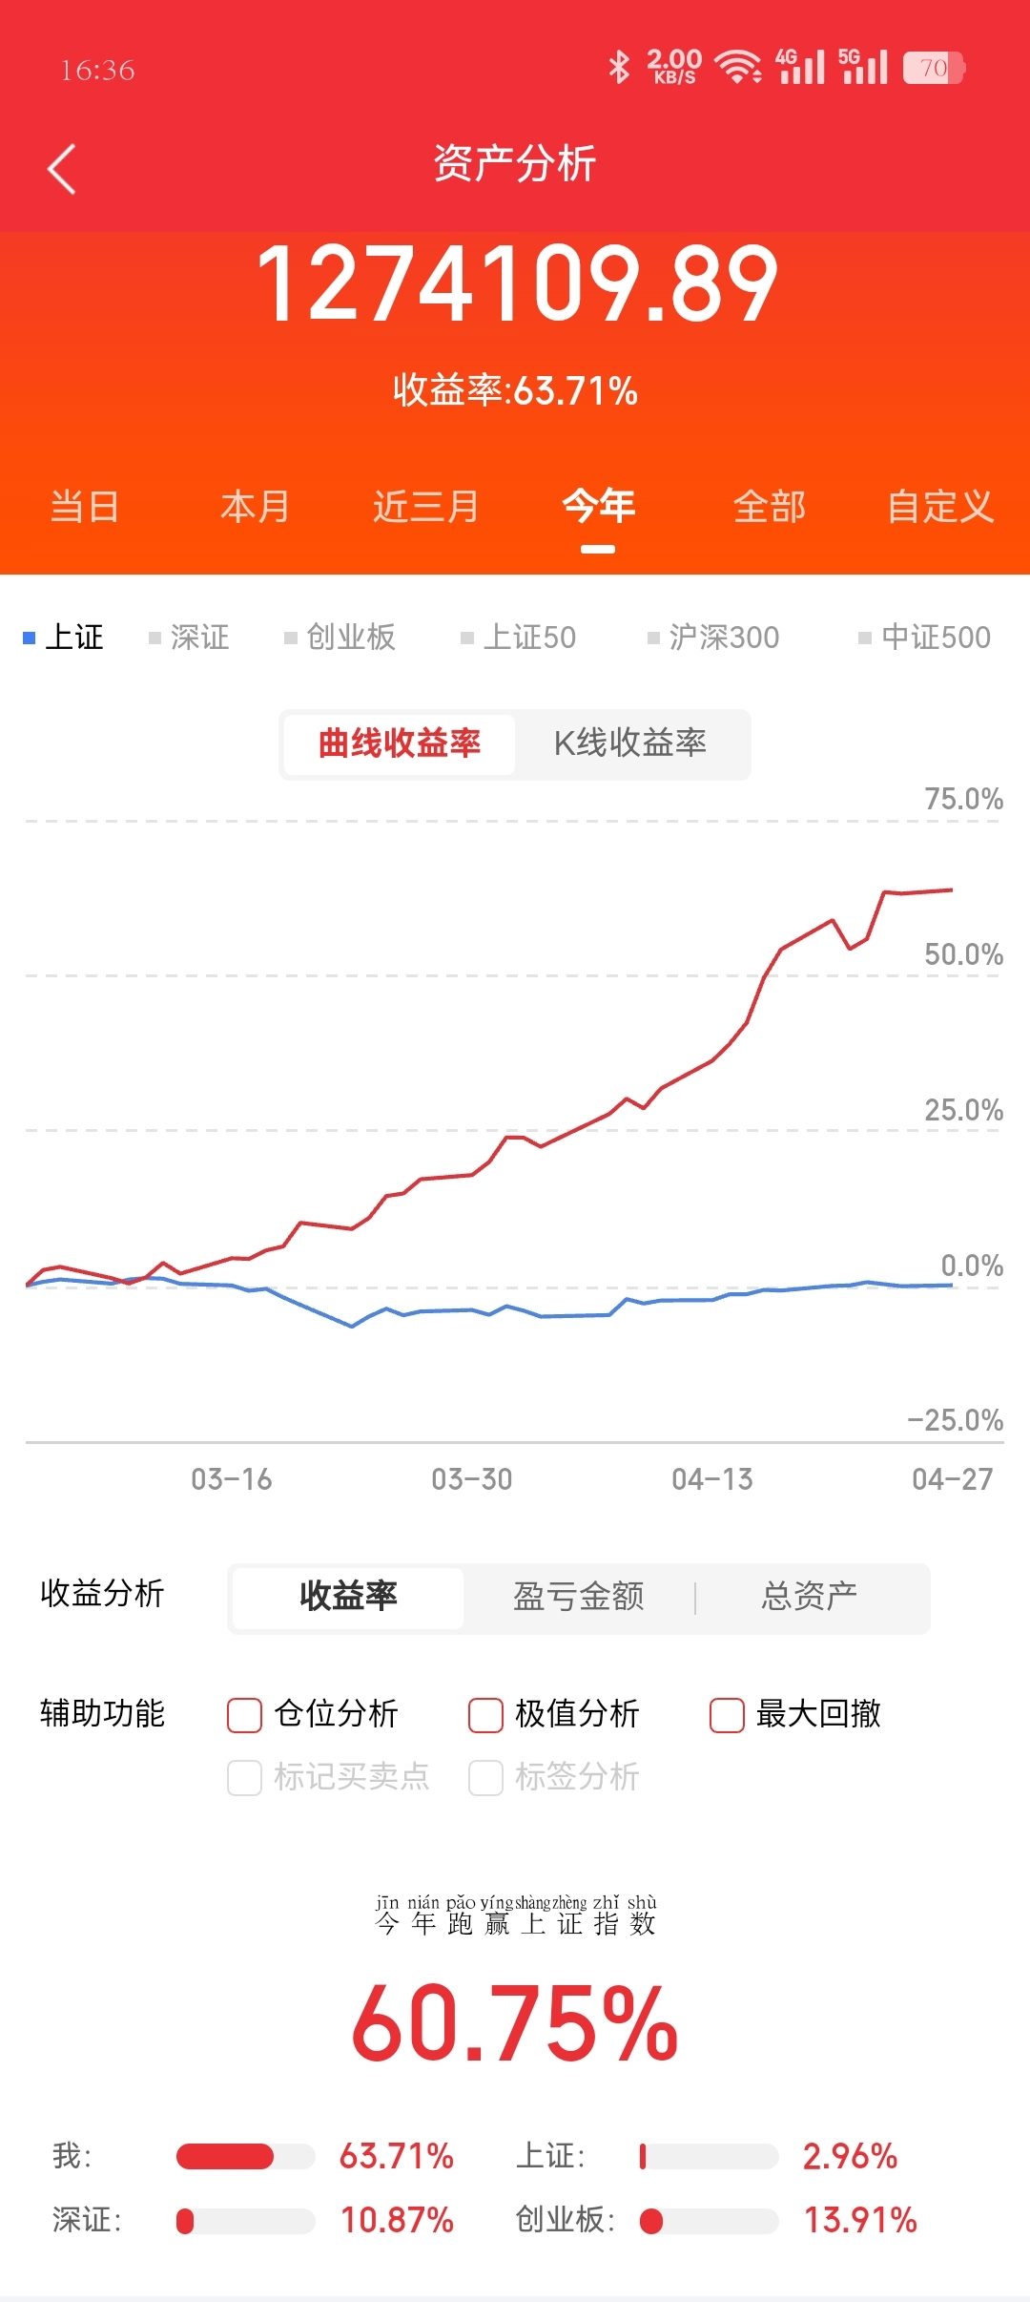This screenshot has width=1030, height=2302.
Task: Open the 自定义 date range tab
Action: (940, 506)
